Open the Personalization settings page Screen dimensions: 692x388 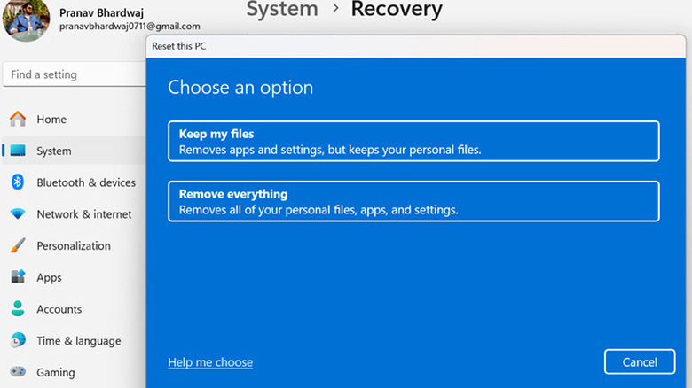click(x=74, y=246)
